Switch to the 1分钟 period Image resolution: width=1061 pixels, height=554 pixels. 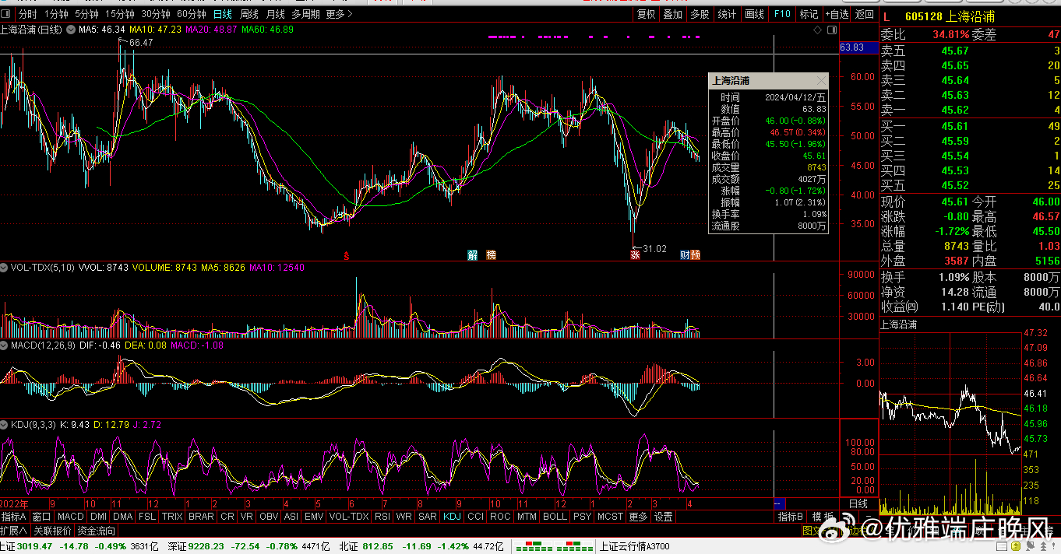[56, 14]
